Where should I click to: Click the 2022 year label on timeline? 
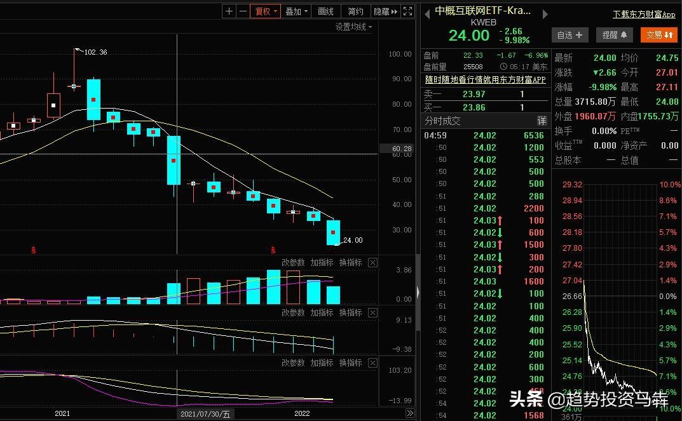pos(302,413)
